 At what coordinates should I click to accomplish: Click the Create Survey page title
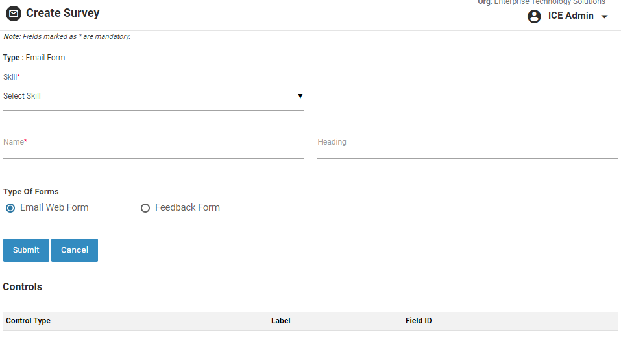[x=63, y=13]
